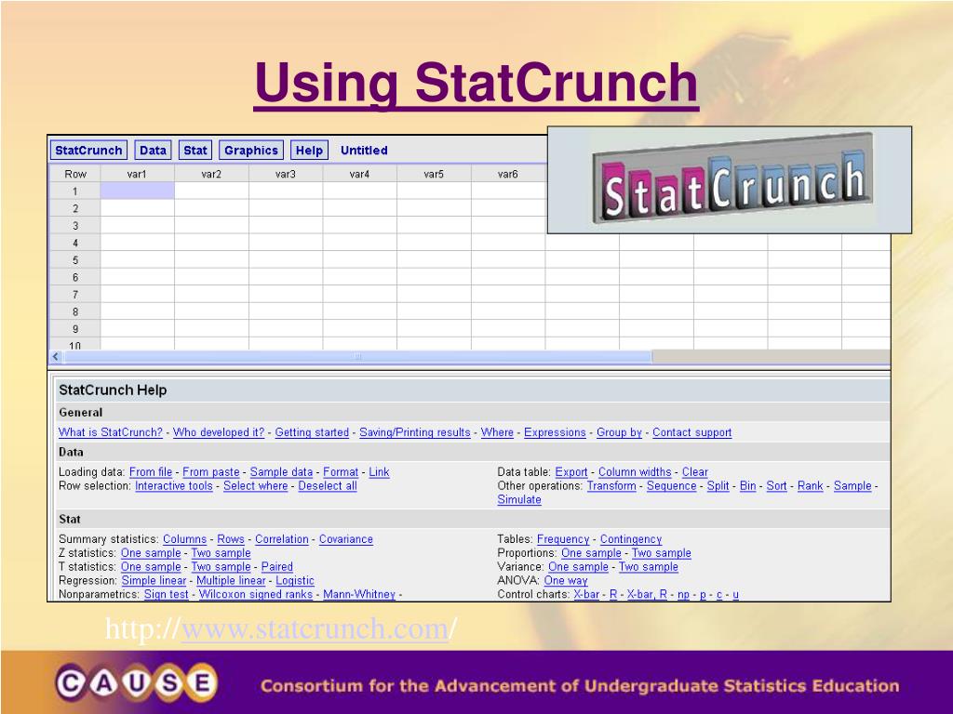The width and height of the screenshot is (953, 714).
Task: Select the var3 column header
Action: pyautogui.click(x=285, y=174)
